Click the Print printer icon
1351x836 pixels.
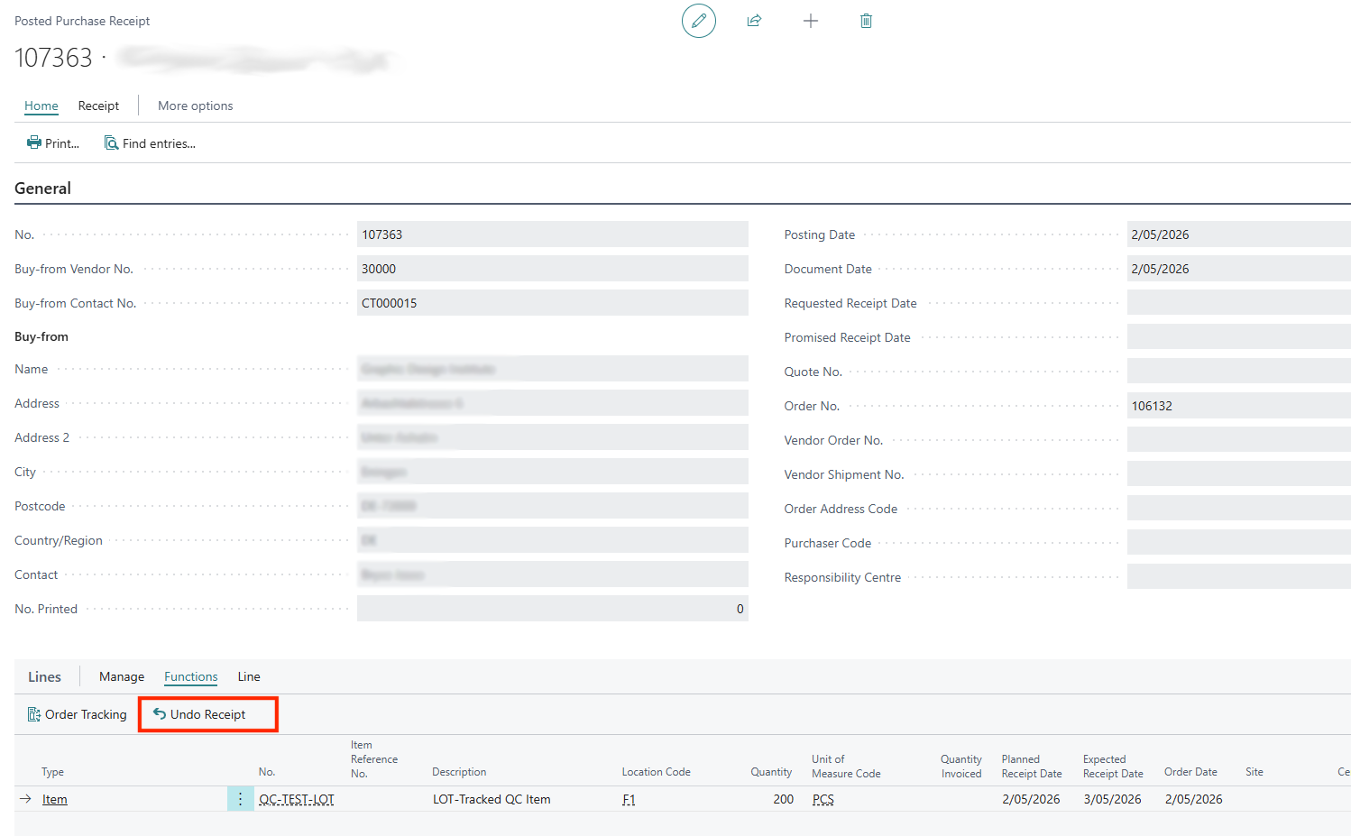coord(34,143)
